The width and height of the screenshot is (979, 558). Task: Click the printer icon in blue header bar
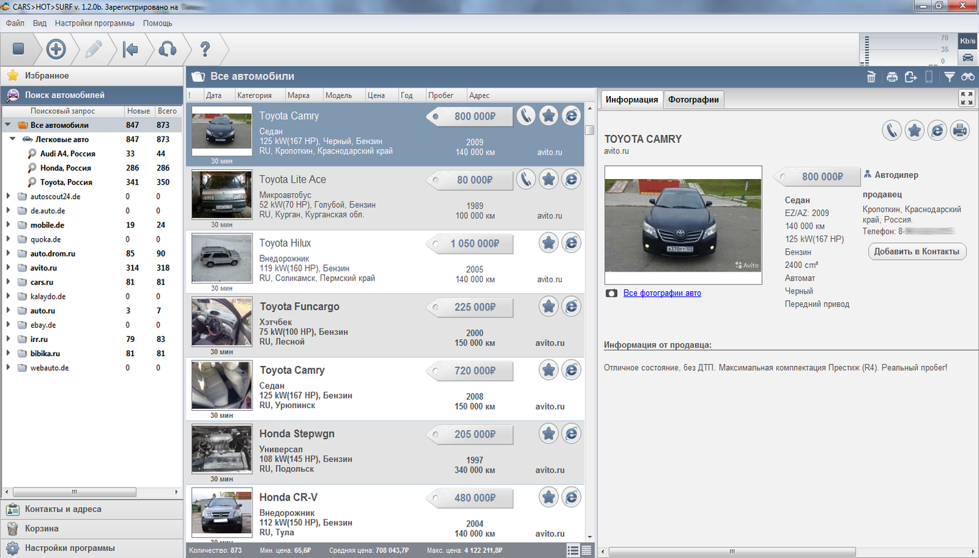pos(892,77)
